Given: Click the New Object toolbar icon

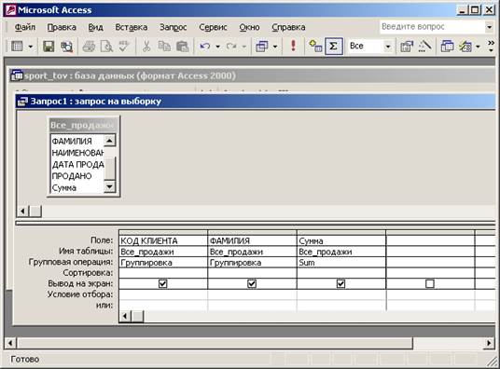Looking at the screenshot, I should (x=465, y=47).
